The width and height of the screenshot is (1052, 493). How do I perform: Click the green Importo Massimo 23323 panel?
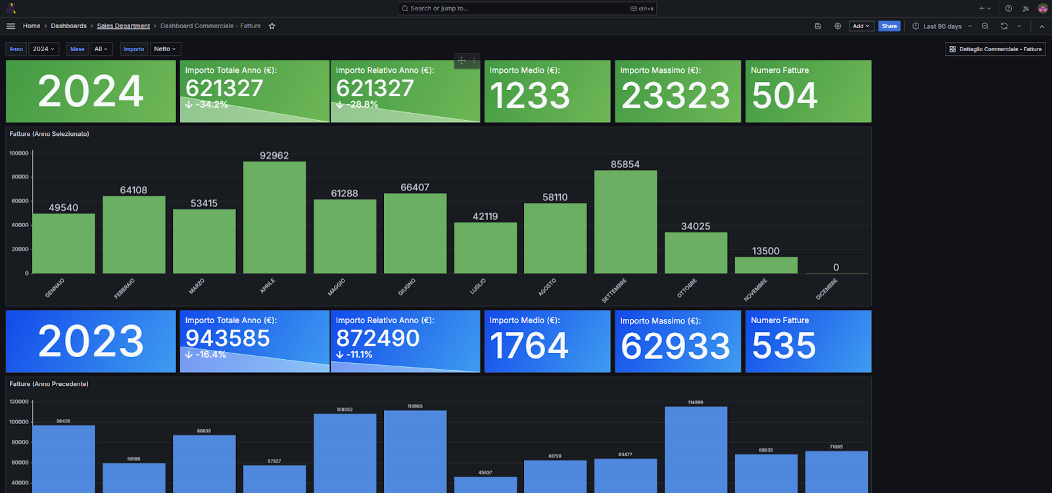678,91
